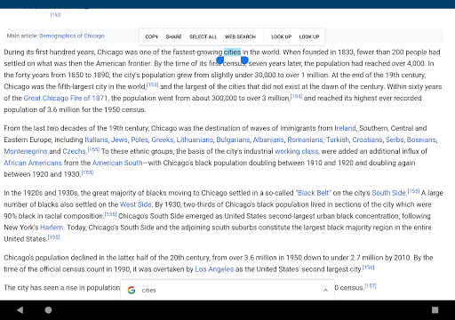Open Android recent apps square
Image resolution: width=455 pixels, height=320 pixels.
coord(435,310)
